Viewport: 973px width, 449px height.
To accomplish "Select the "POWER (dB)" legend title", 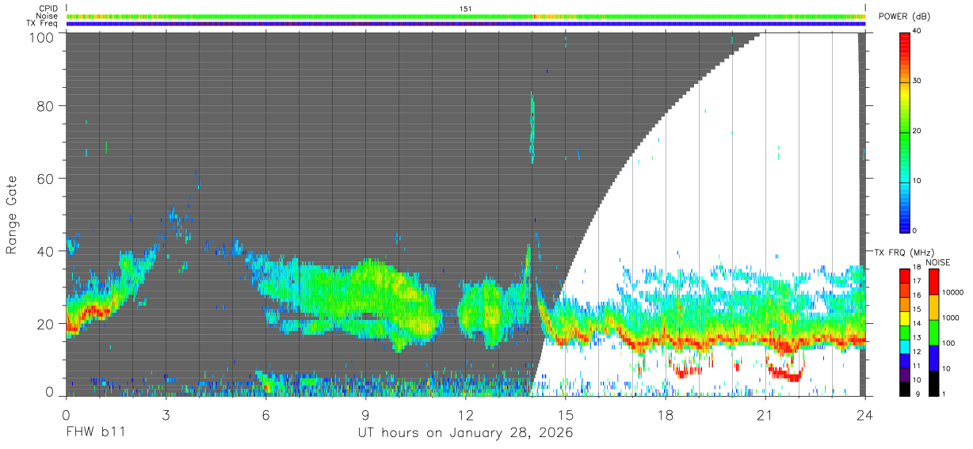I will 905,17.
